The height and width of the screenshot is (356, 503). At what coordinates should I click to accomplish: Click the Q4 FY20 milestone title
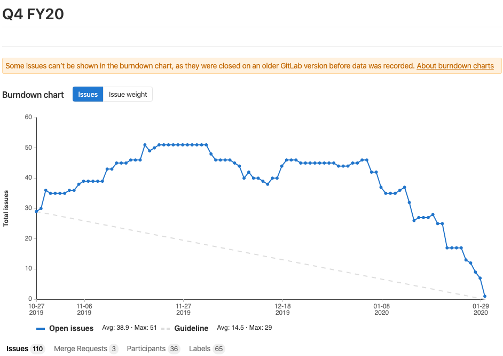(x=33, y=14)
